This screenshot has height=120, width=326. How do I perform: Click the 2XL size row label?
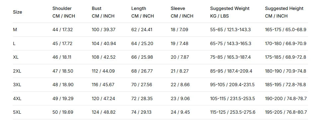[x=17, y=71]
